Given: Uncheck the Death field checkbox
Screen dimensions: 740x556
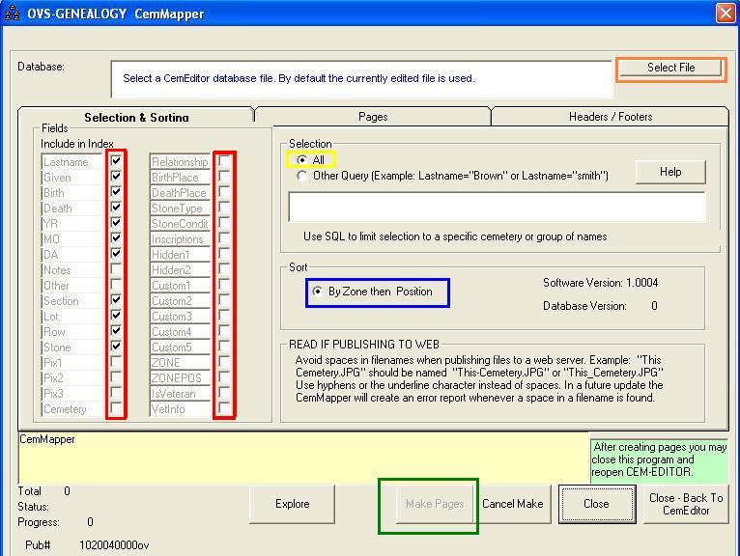Looking at the screenshot, I should (x=116, y=208).
